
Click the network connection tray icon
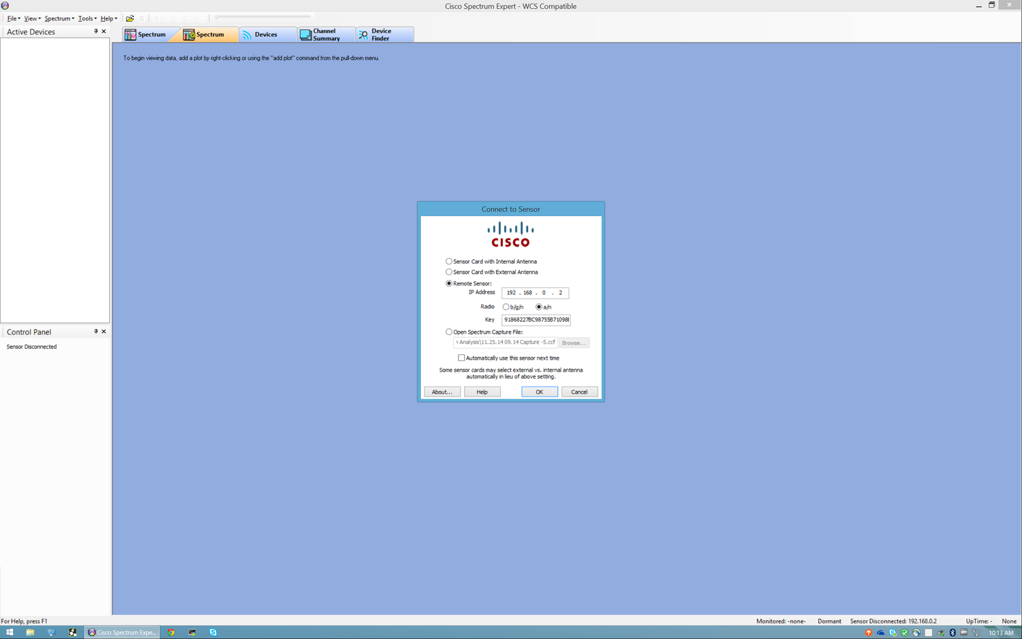976,633
